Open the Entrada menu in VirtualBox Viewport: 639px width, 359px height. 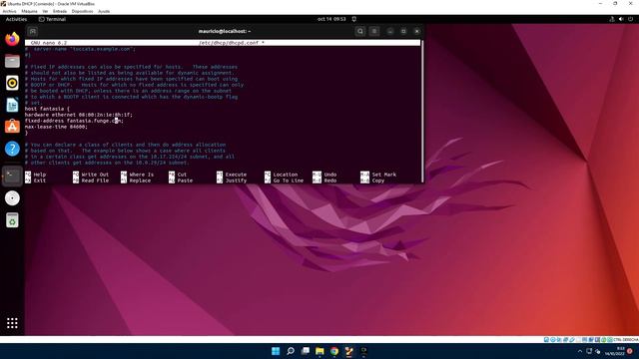pos(60,11)
